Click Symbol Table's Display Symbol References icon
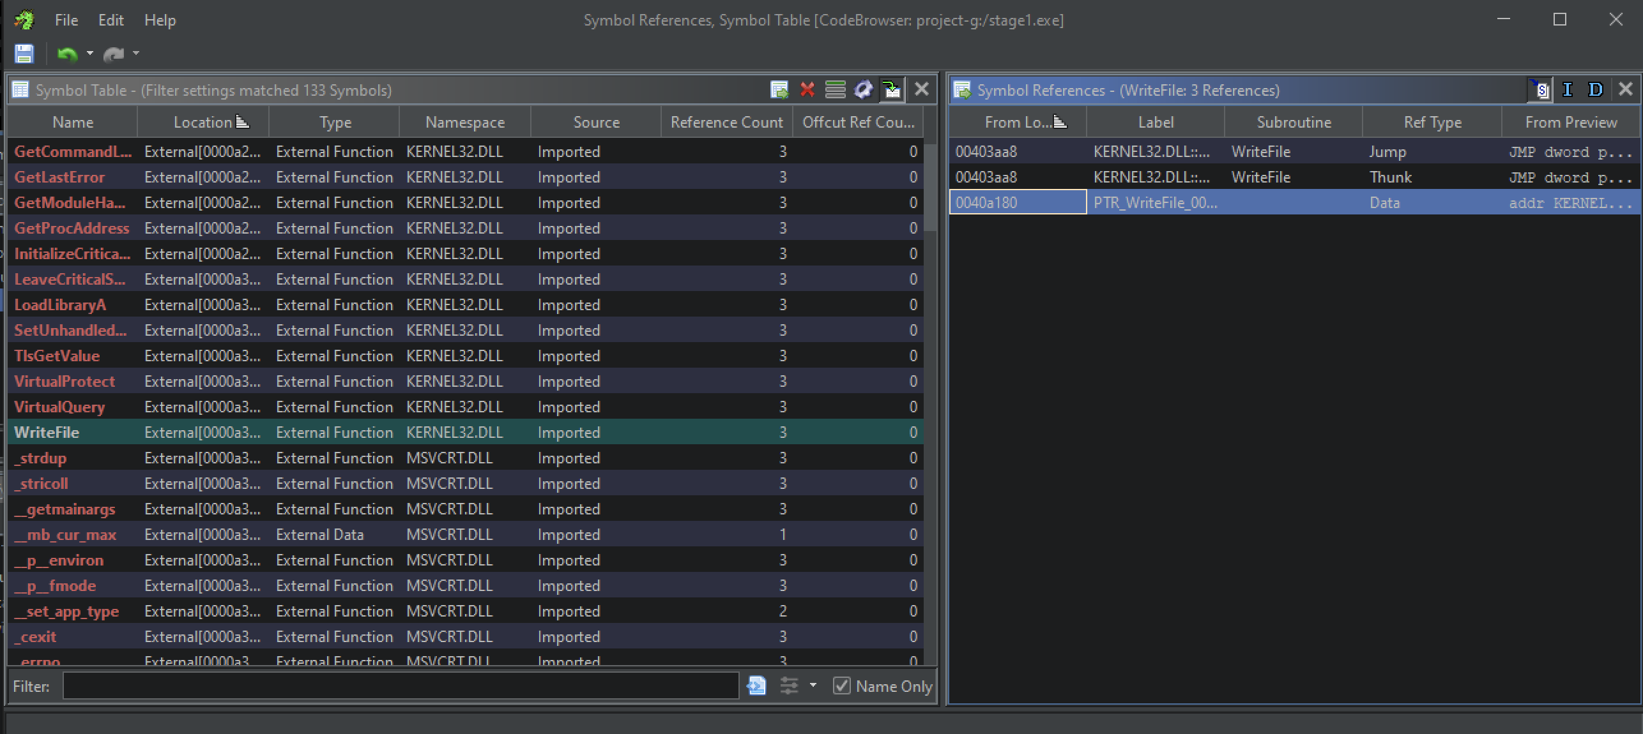Viewport: 1643px width, 734px height. tap(779, 90)
